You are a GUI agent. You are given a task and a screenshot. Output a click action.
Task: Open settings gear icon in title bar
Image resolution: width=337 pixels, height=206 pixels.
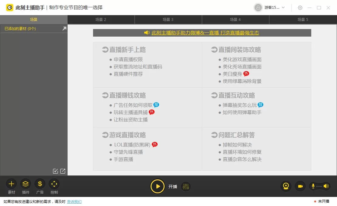click(x=300, y=8)
